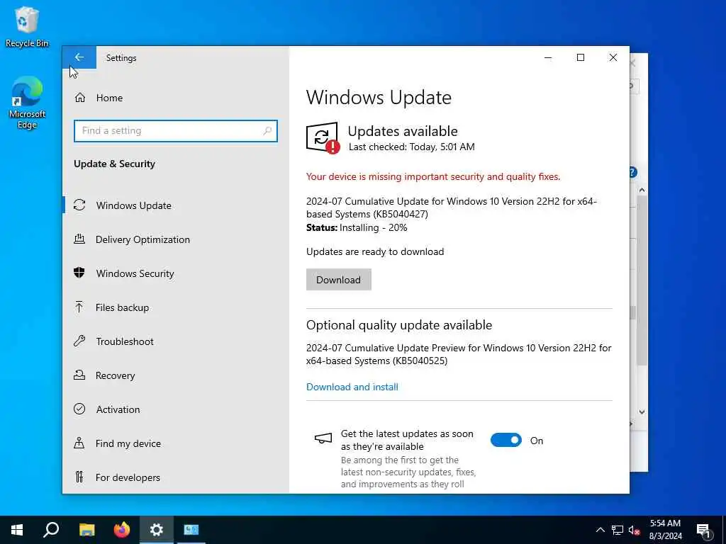Screen dimensions: 726x544
Task: Open Microsoft Edge desktop shortcut
Action: (x=27, y=103)
